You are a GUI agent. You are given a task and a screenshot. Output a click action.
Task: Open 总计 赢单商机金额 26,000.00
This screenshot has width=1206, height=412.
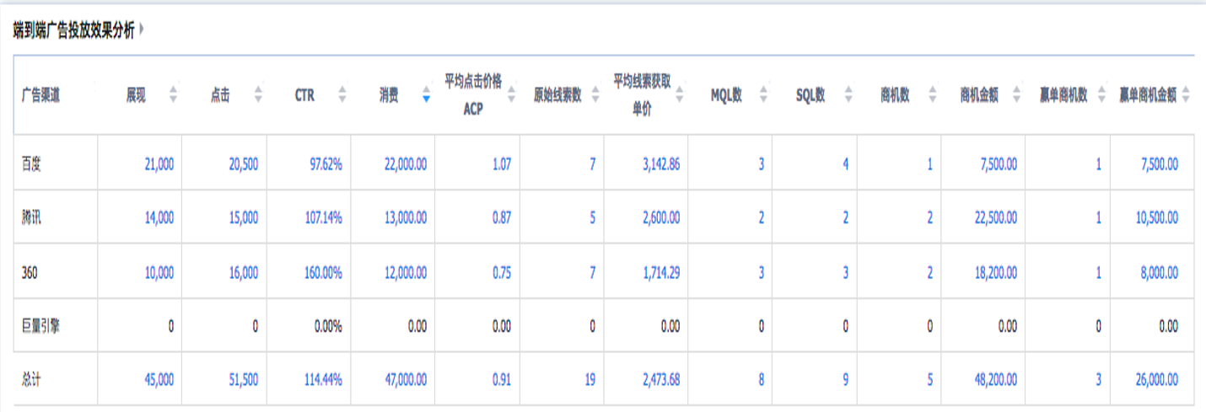1156,380
